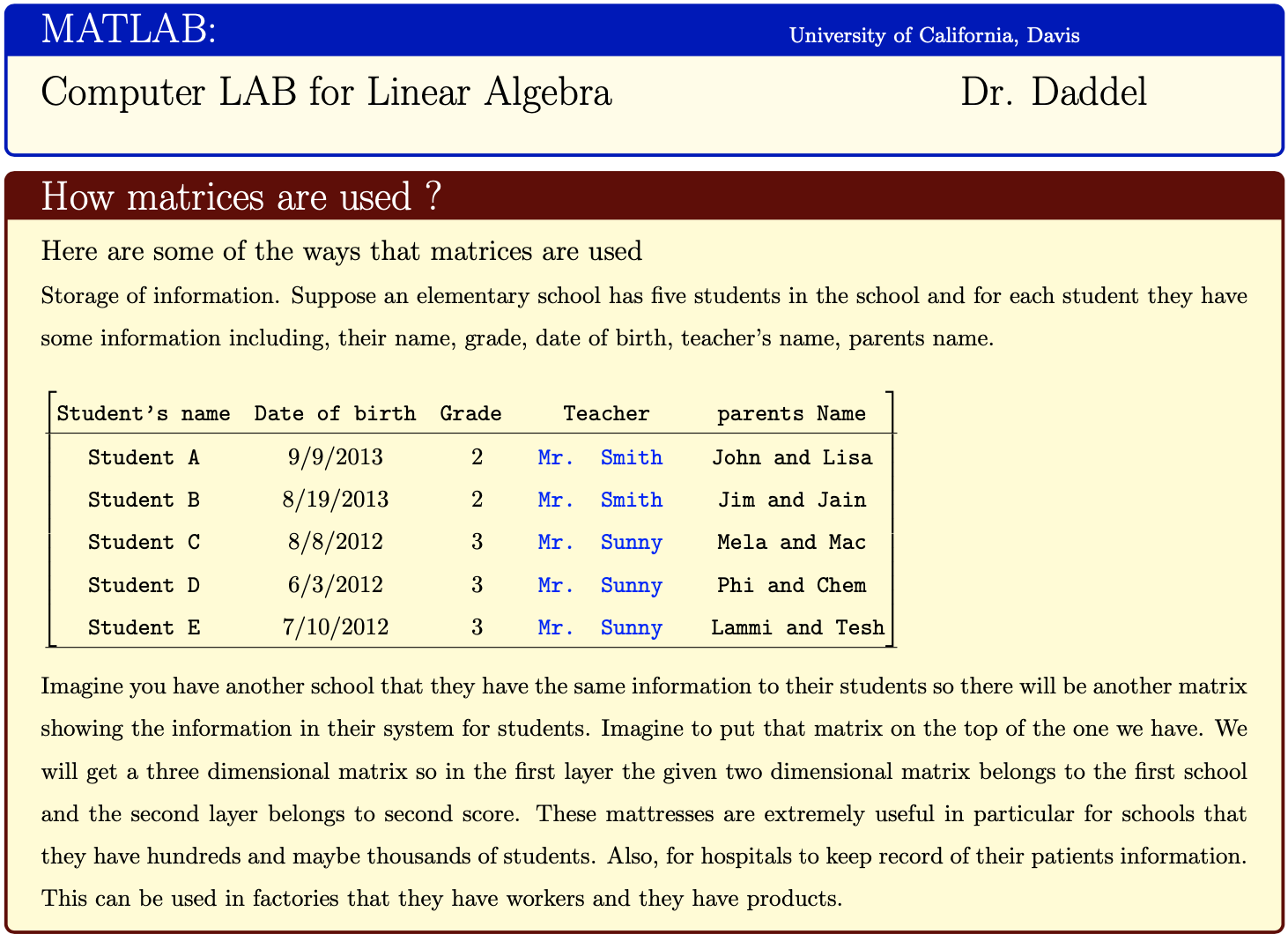Click blue 'Mr. Sunny' in Student C row
This screenshot has height=934, width=1288.
(600, 542)
